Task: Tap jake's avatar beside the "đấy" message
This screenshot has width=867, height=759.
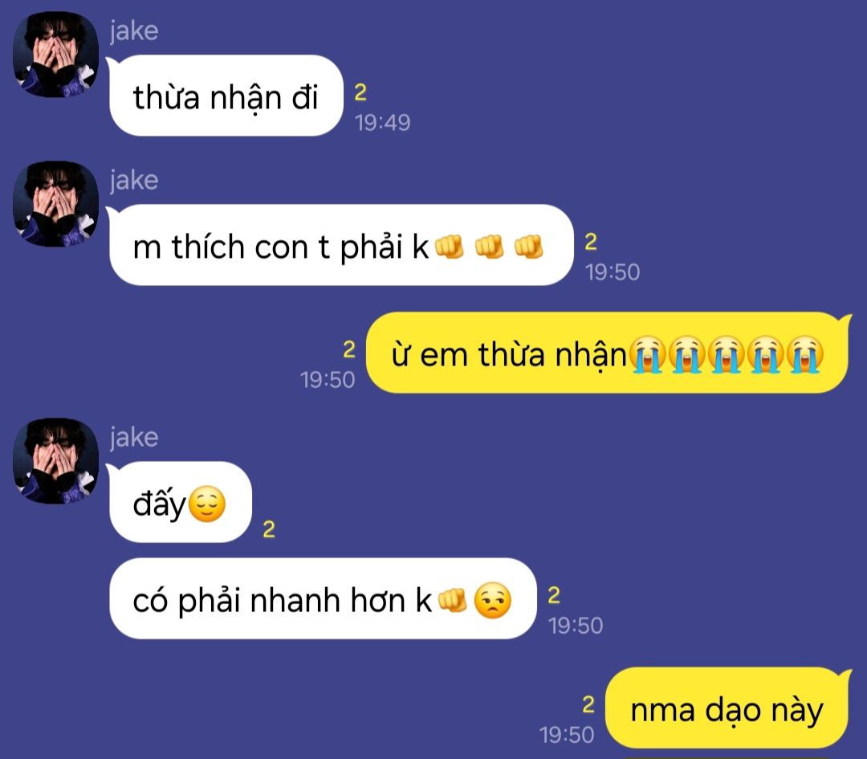Action: click(x=55, y=460)
